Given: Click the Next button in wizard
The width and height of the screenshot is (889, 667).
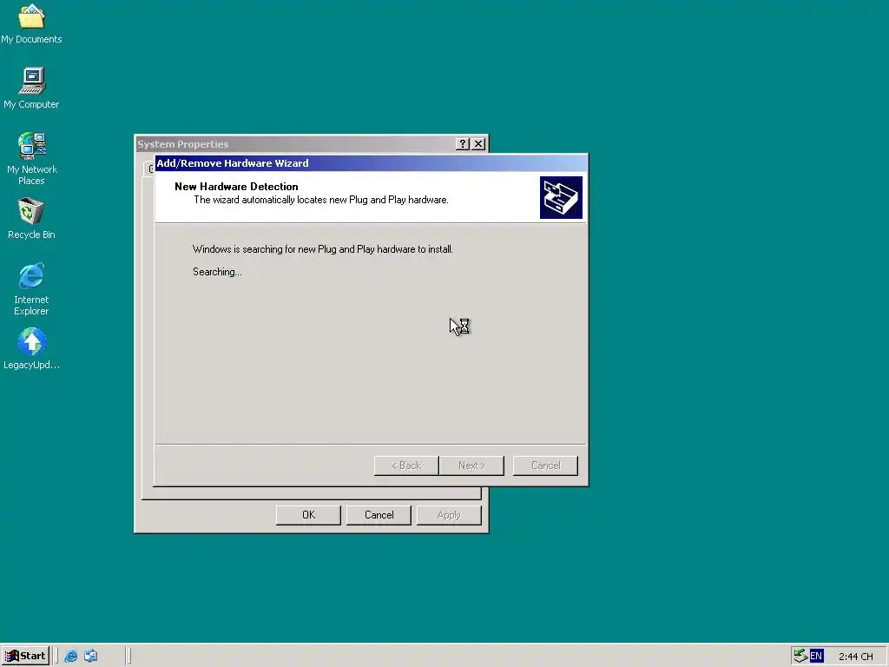Looking at the screenshot, I should tap(471, 466).
